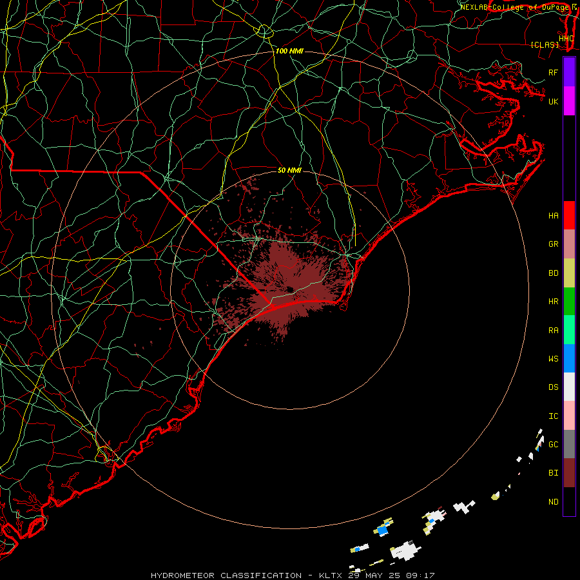Click the HR legend label

[x=553, y=302]
